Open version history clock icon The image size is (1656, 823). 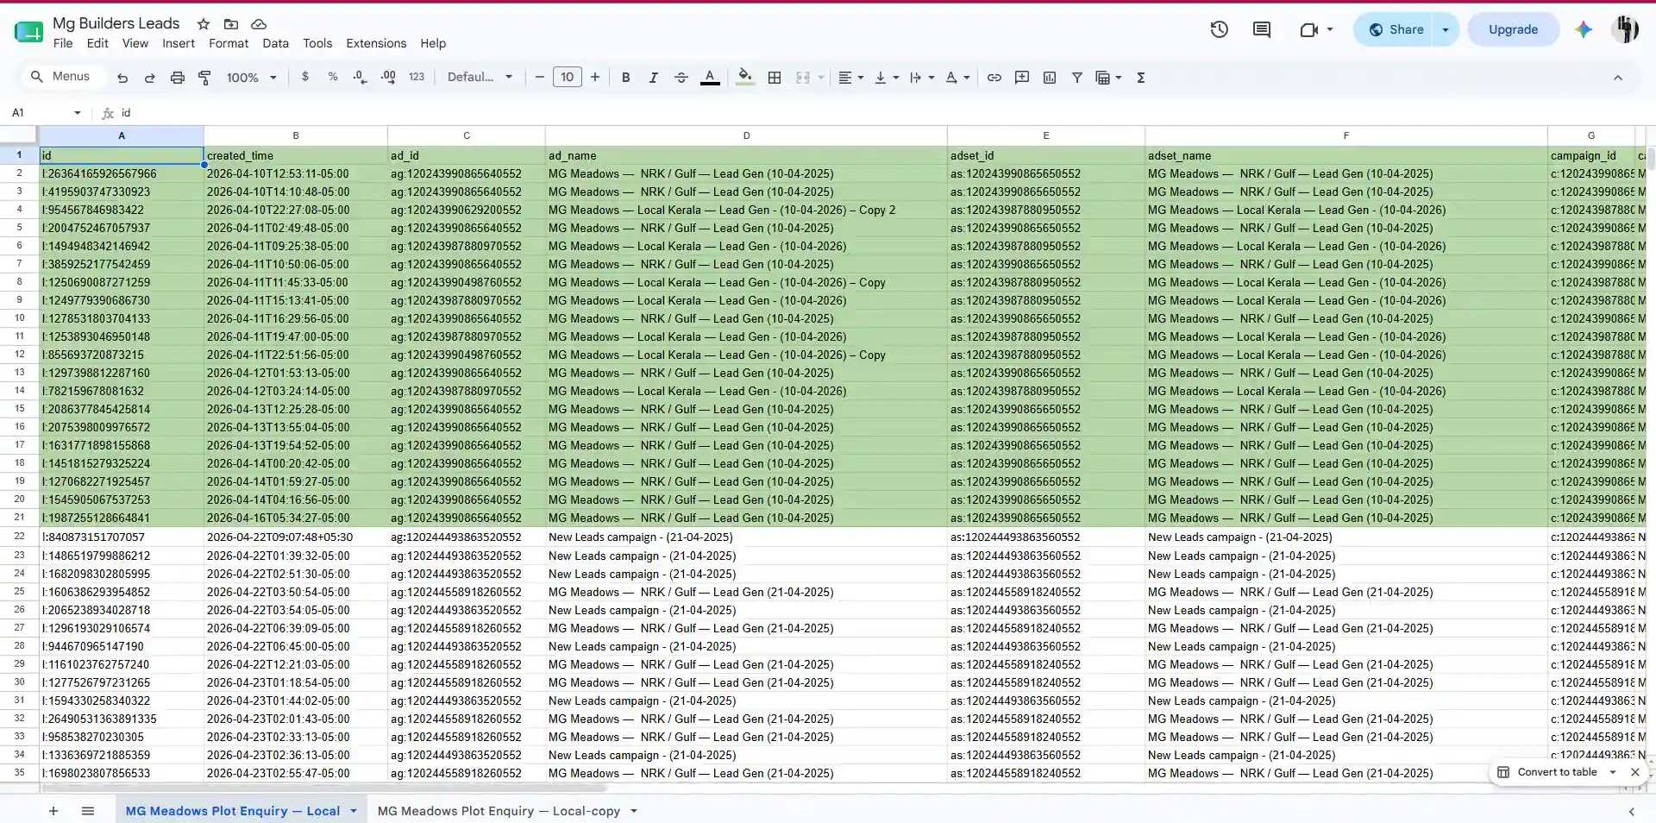click(x=1219, y=29)
